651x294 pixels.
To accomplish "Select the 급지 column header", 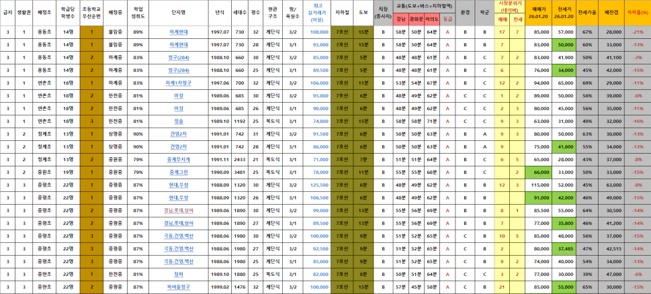I will pos(7,13).
